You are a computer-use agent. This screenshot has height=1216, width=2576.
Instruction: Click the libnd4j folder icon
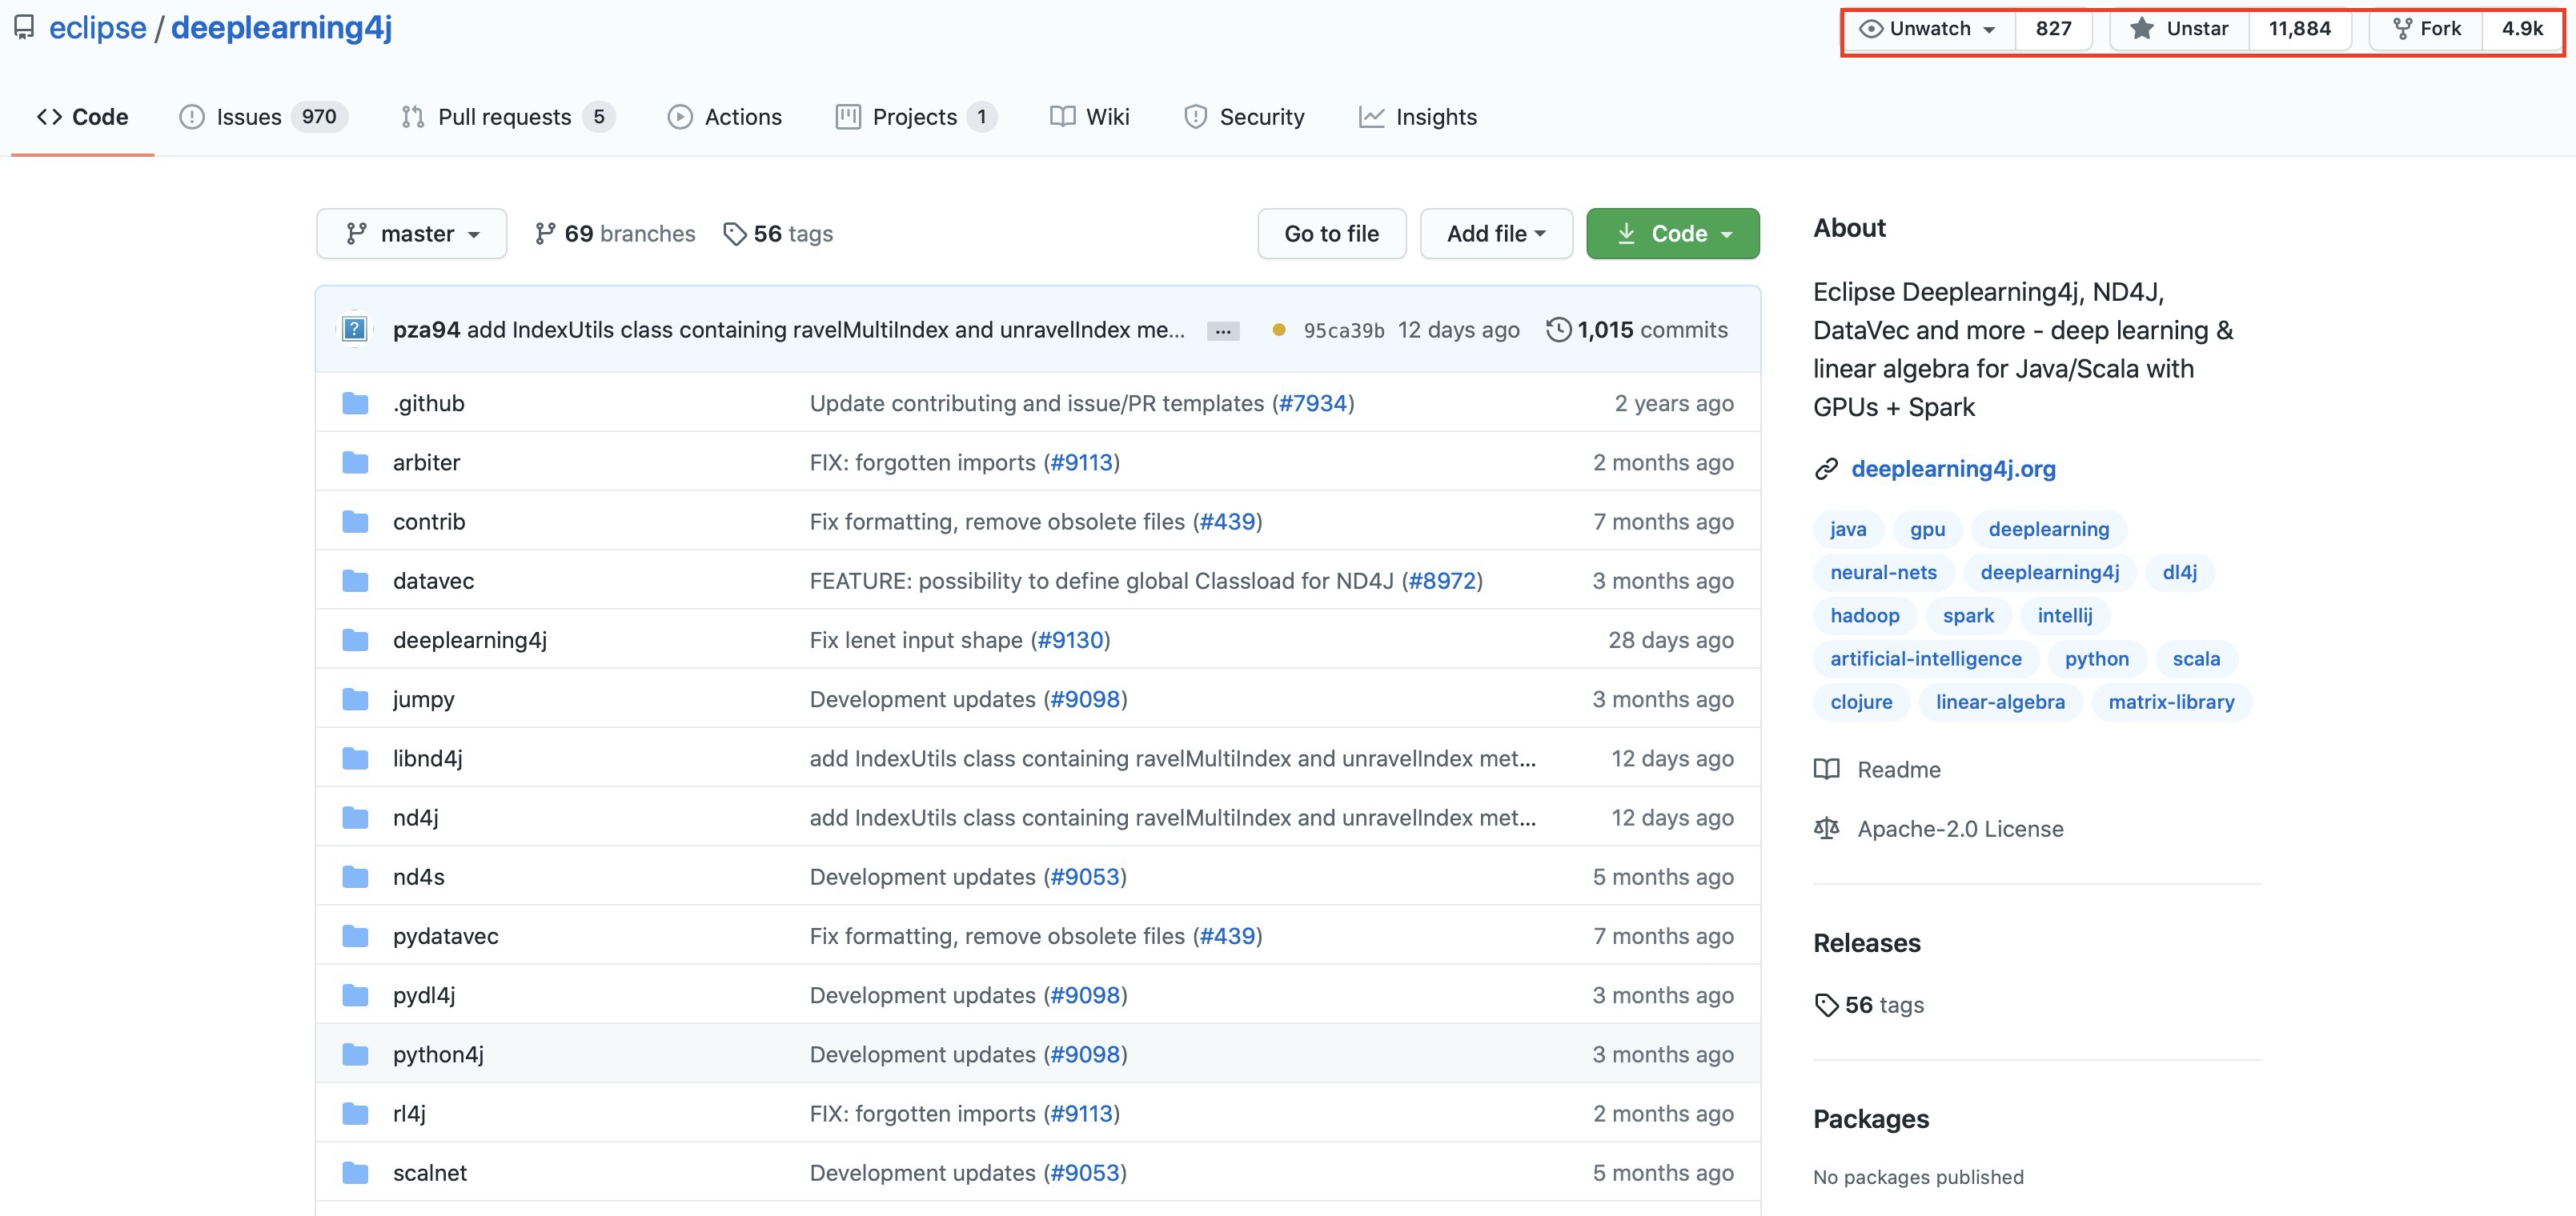[355, 758]
